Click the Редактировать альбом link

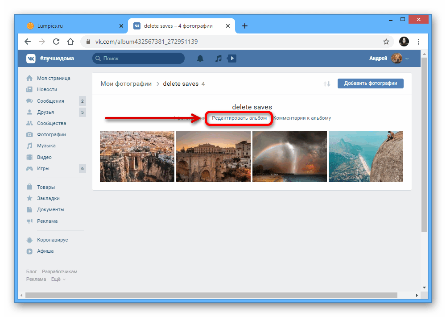point(239,118)
